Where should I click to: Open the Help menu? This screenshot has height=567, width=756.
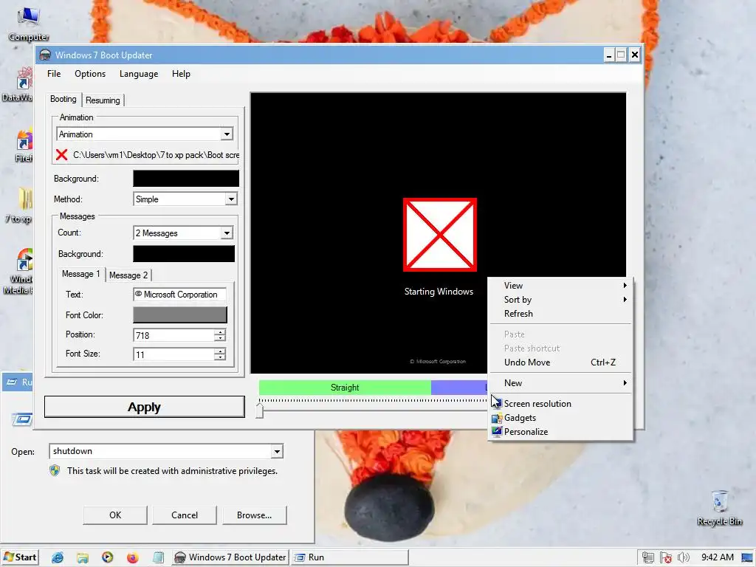click(x=182, y=74)
